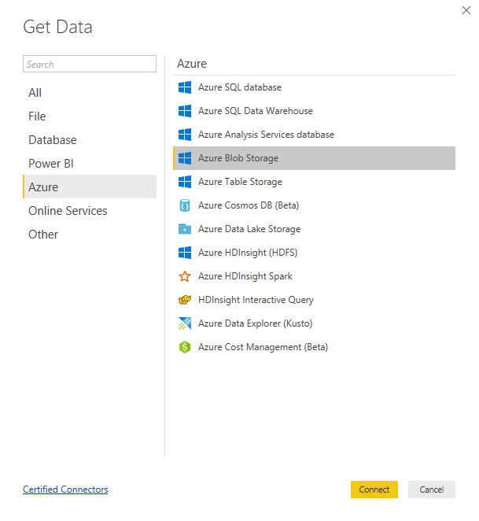Viewport: 479px width, 521px height.
Task: Click the Azure SQL database Windows icon
Action: point(185,87)
